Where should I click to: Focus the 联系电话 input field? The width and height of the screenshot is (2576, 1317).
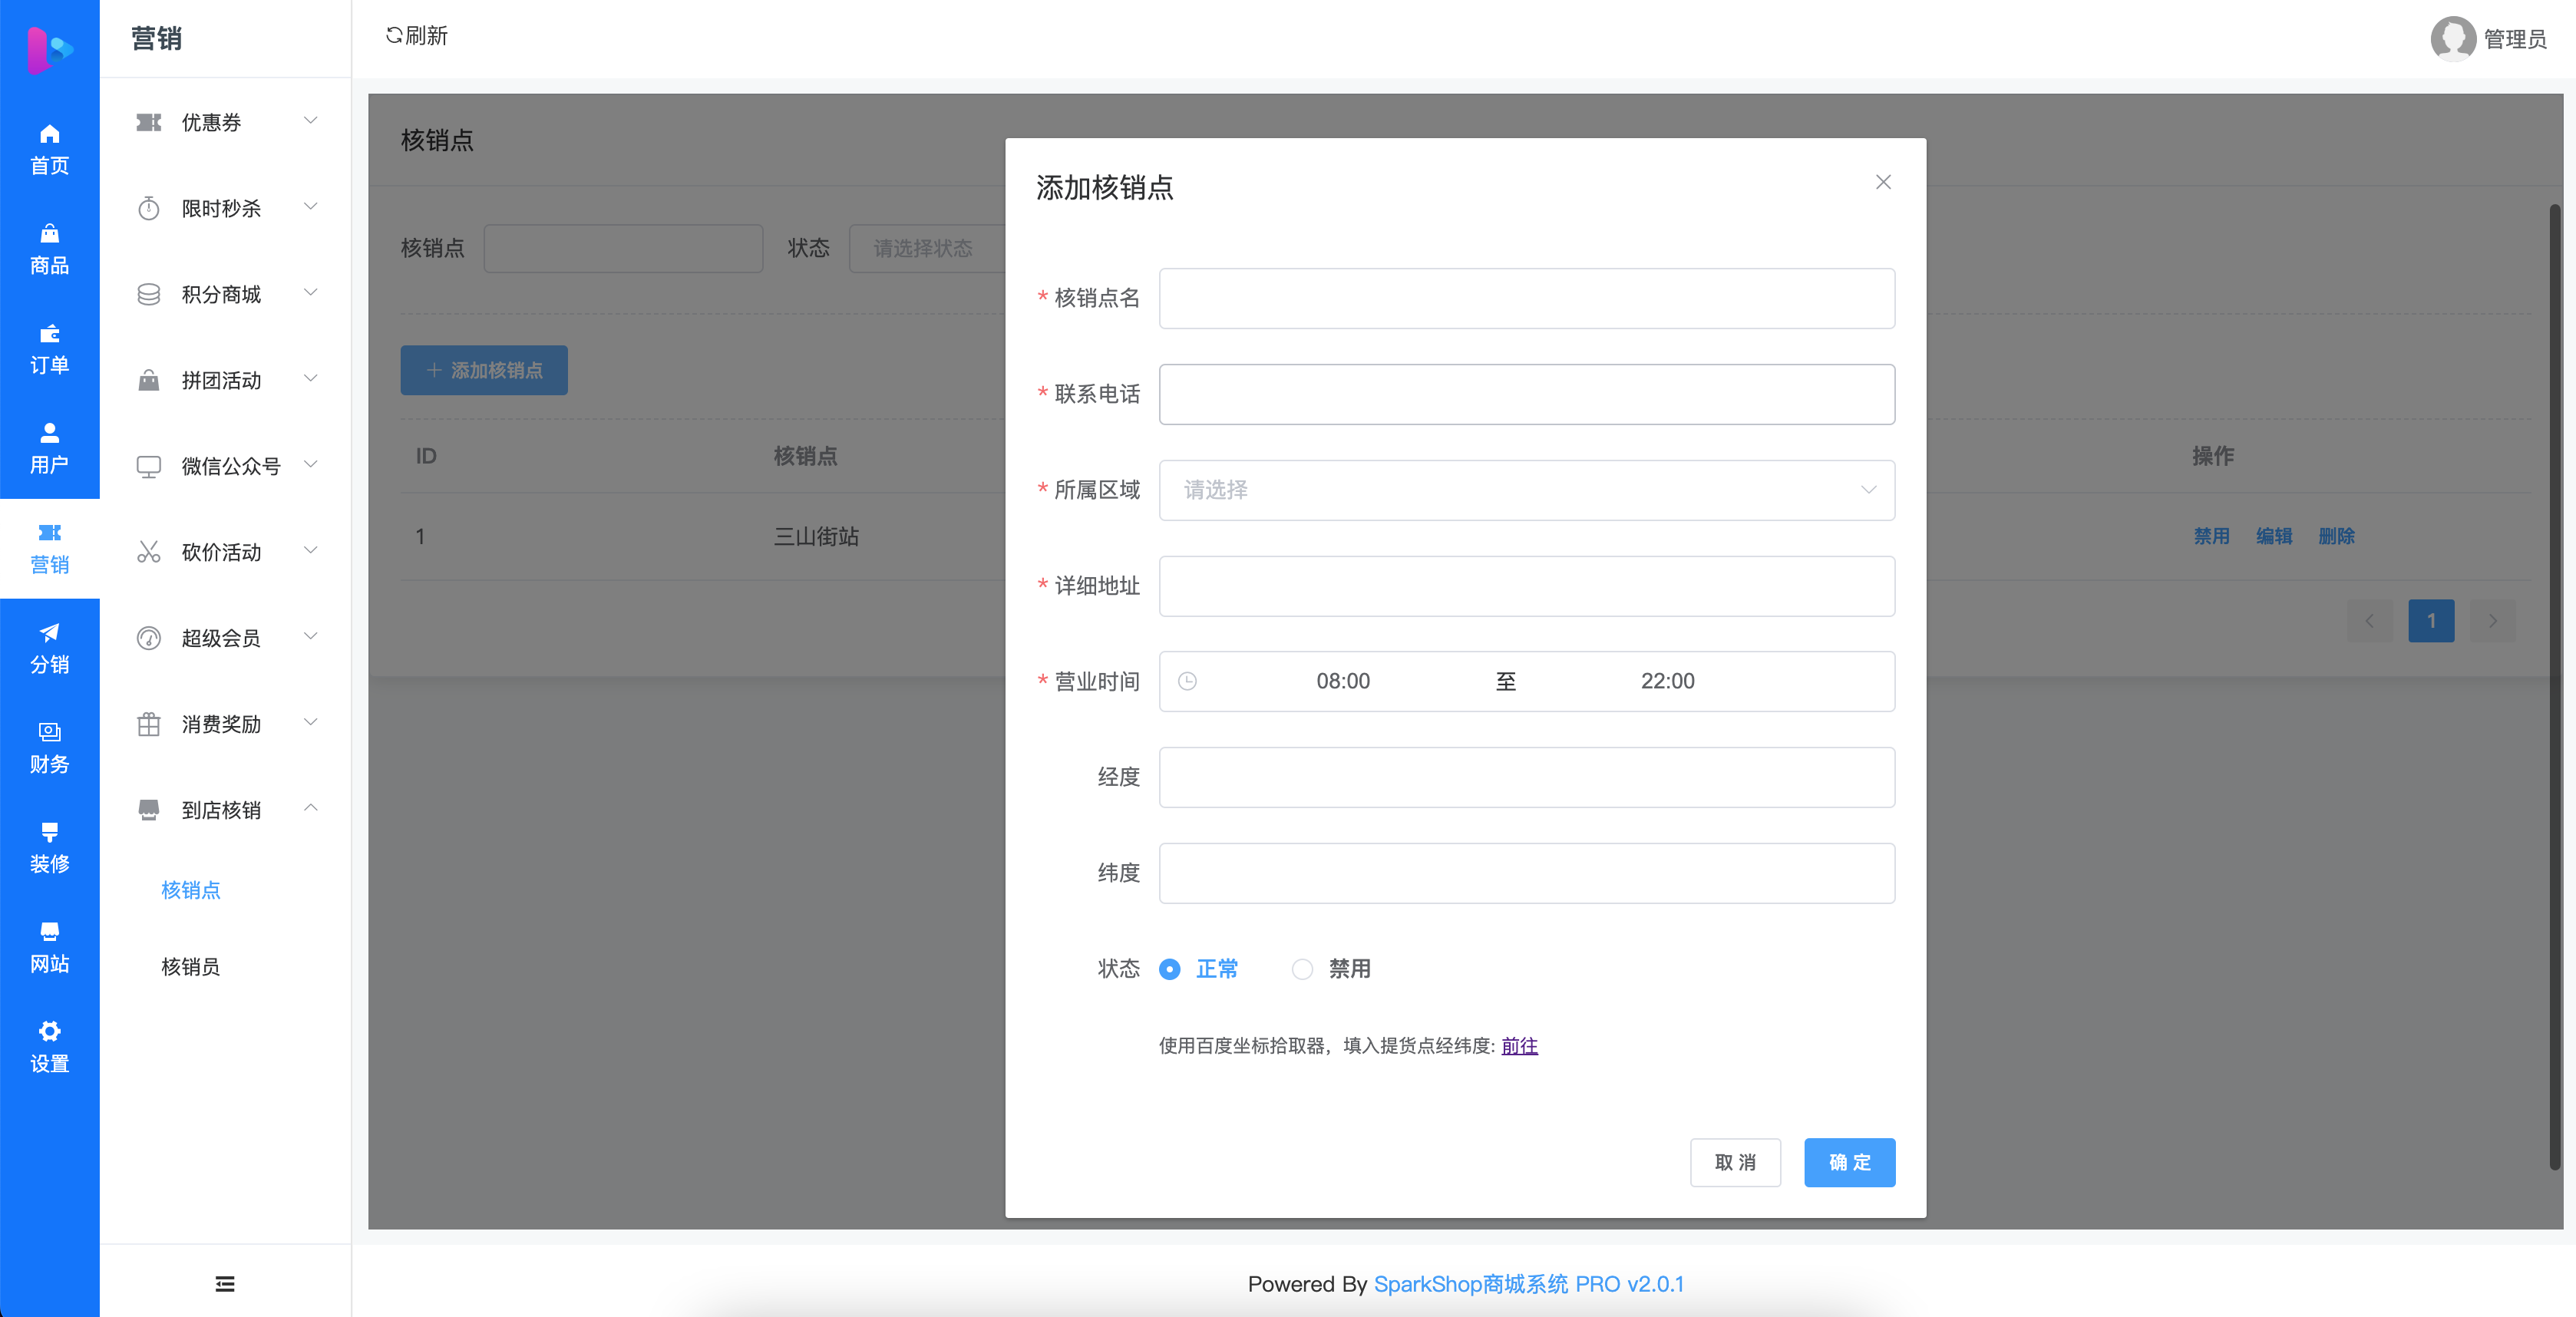click(x=1527, y=394)
